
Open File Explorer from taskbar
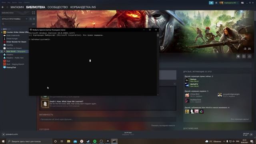click(68, 141)
